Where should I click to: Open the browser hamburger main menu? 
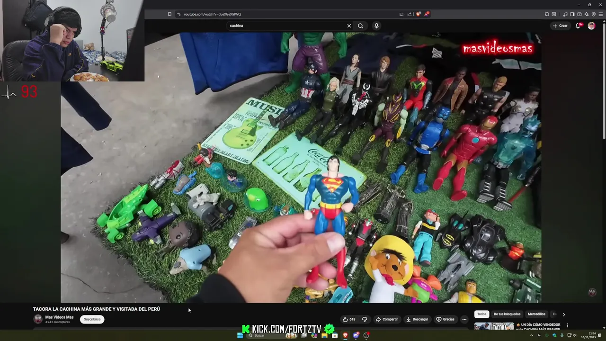pyautogui.click(x=601, y=14)
